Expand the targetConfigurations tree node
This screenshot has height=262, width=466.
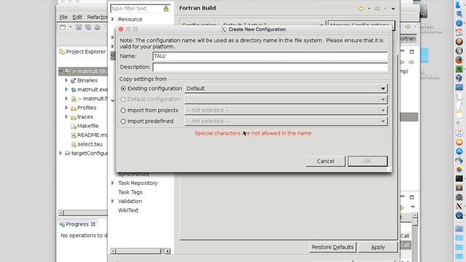click(x=60, y=153)
